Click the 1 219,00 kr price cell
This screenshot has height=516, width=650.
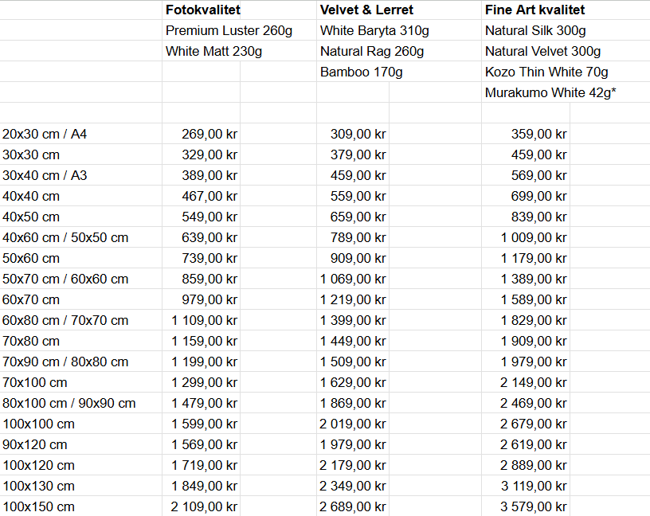tap(353, 300)
